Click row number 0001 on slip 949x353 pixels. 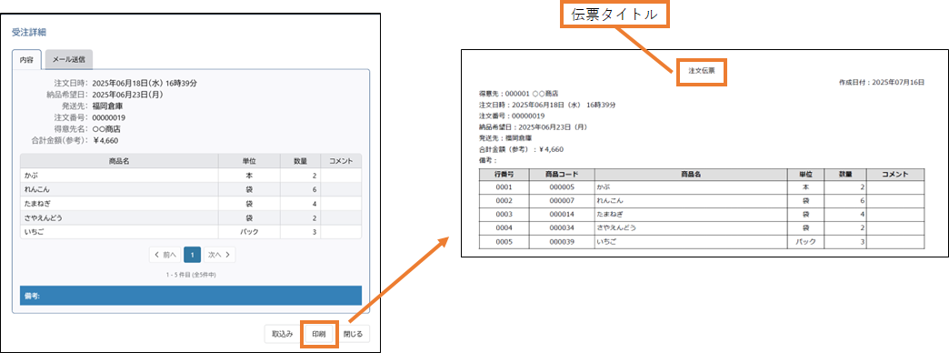click(504, 187)
